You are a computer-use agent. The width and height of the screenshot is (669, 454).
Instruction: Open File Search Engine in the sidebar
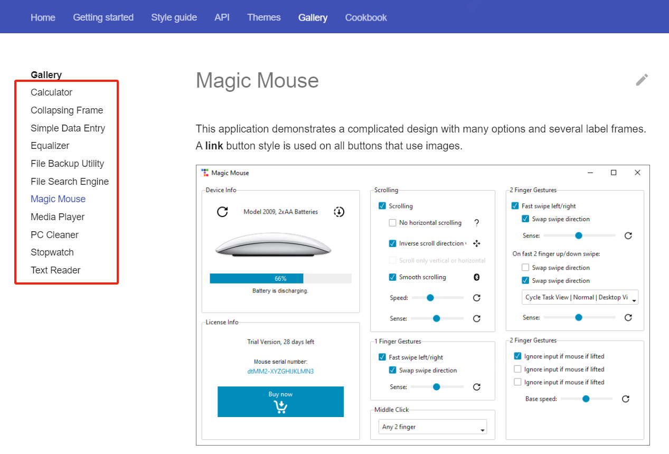[70, 182]
